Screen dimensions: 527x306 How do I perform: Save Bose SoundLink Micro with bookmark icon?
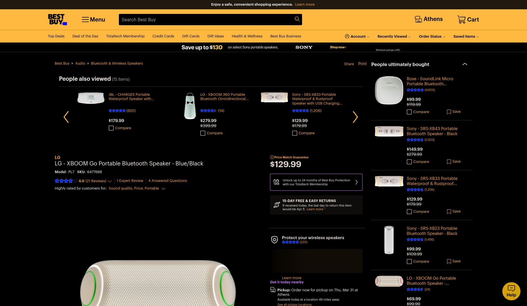point(449,112)
